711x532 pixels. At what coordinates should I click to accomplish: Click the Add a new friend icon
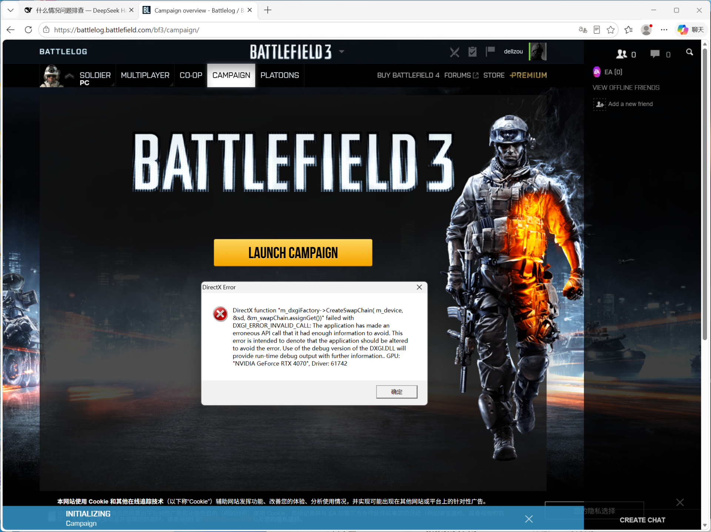click(600, 104)
